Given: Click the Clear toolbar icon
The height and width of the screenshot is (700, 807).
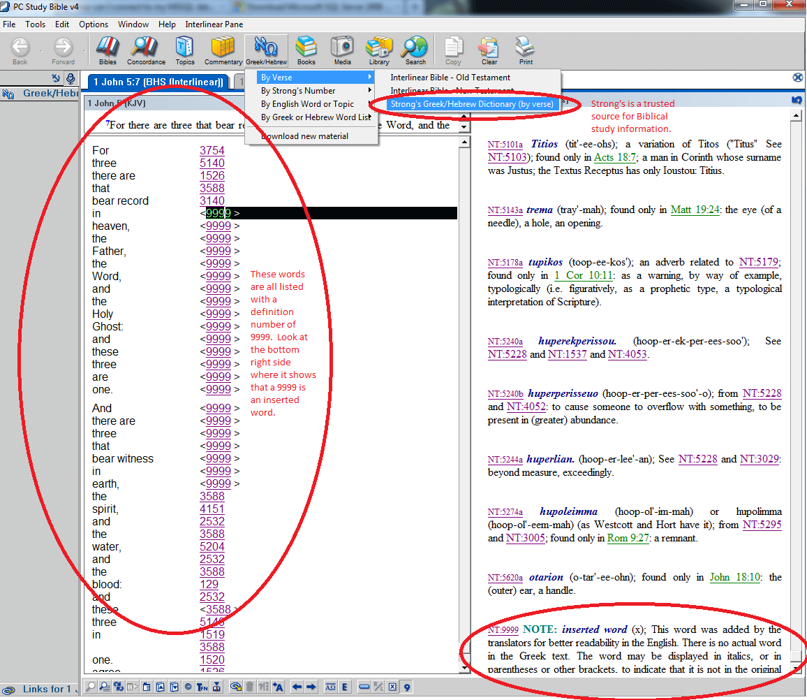Looking at the screenshot, I should pos(489,50).
